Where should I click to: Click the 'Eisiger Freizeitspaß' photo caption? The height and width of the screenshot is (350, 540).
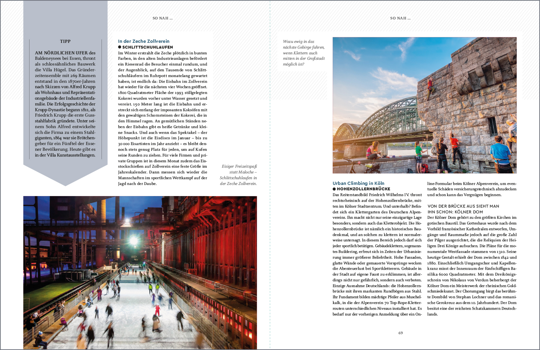tap(239, 175)
